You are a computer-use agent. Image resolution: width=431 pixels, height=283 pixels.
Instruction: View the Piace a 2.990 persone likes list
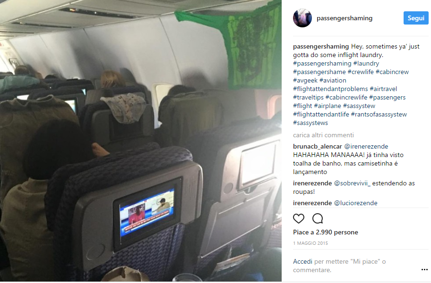coord(326,232)
